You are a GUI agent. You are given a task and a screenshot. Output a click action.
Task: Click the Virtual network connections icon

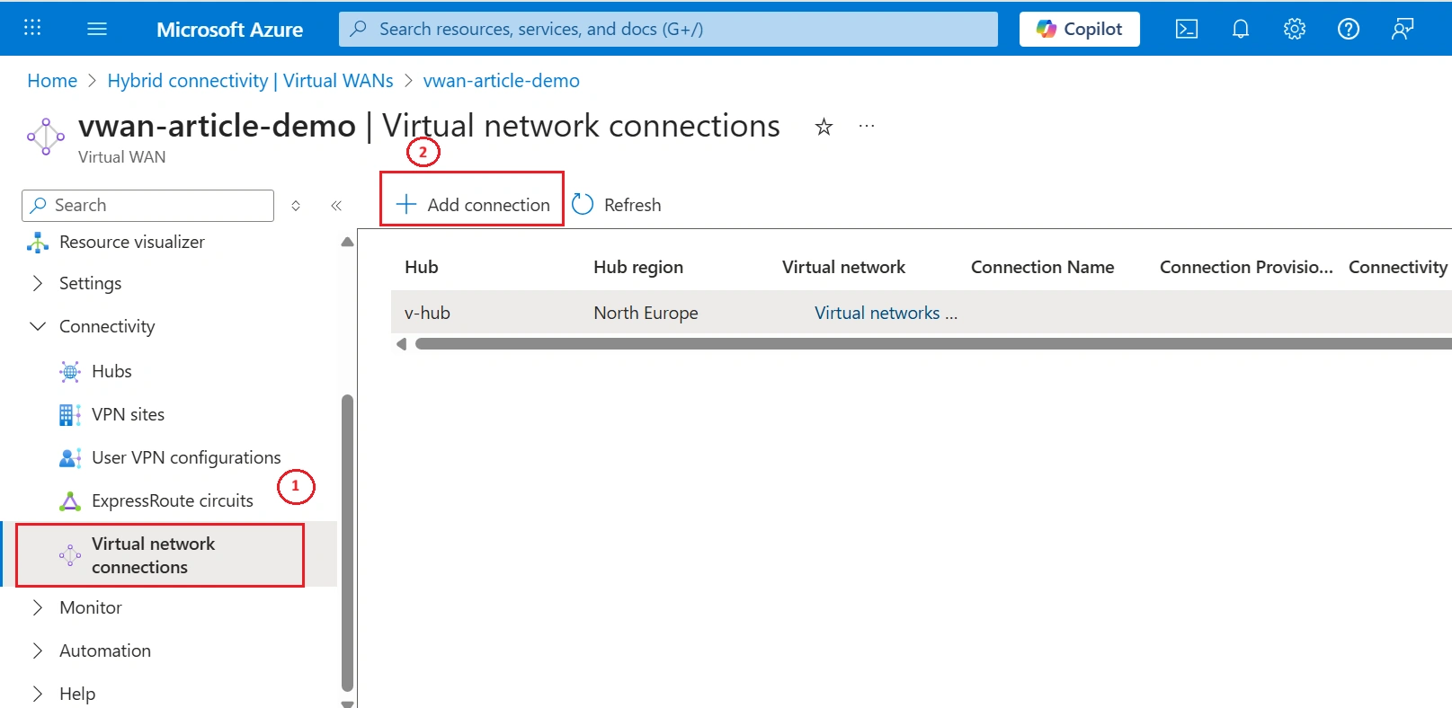(x=70, y=555)
